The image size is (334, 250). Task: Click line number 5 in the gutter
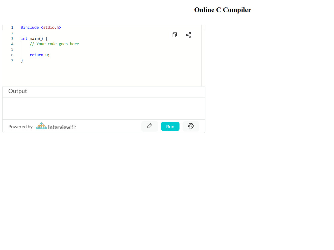[12, 49]
